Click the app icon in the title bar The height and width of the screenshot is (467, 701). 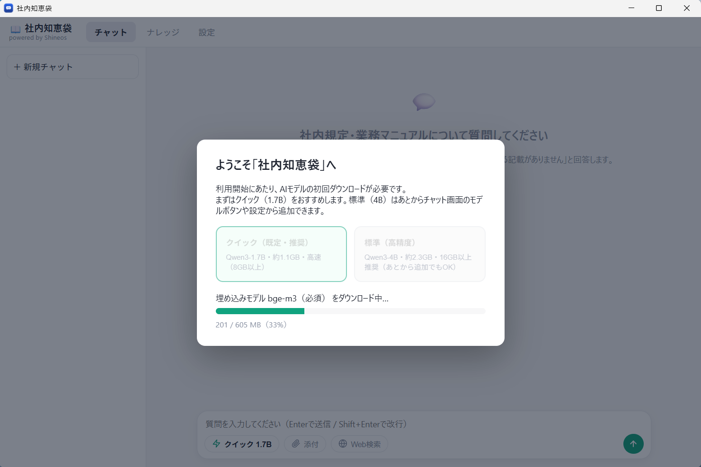coord(9,8)
